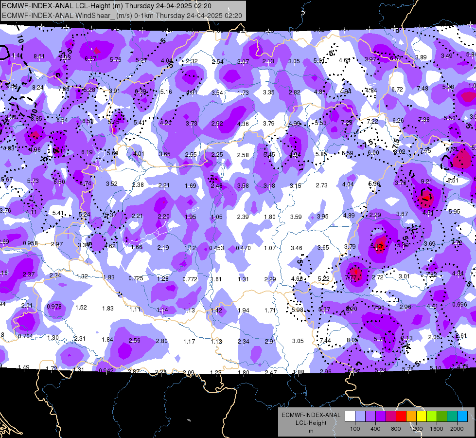This screenshot has width=476, height=438.
Task: Click the unit label m in the legend
Action: [311, 431]
